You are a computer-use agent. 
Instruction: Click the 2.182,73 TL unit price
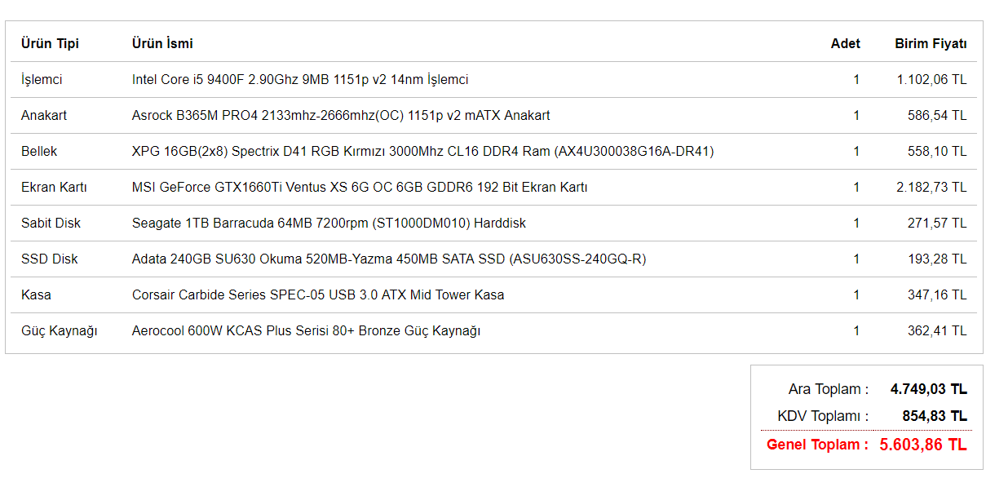coord(931,188)
